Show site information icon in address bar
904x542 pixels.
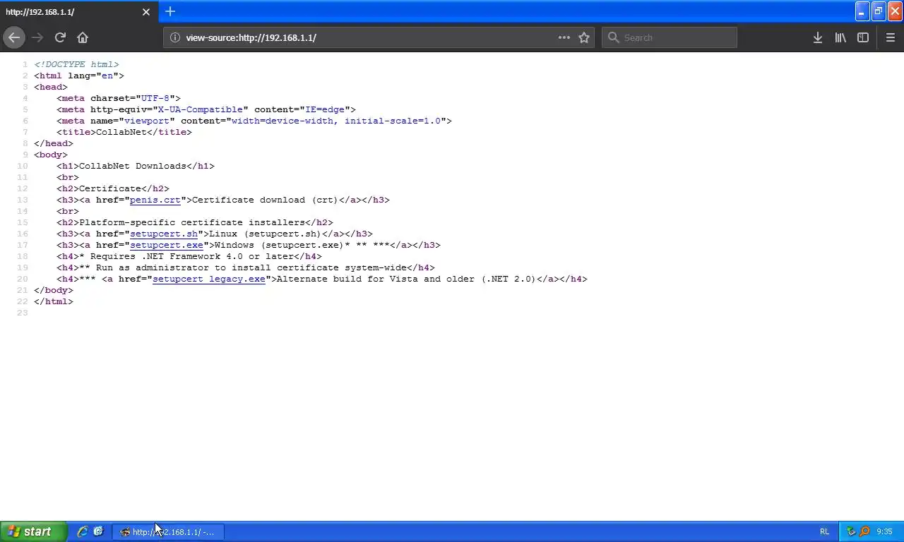tap(175, 37)
